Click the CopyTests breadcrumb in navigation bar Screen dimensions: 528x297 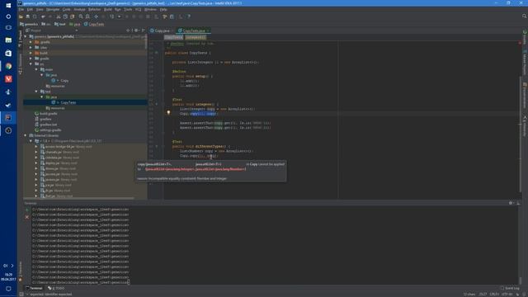[x=94, y=24]
